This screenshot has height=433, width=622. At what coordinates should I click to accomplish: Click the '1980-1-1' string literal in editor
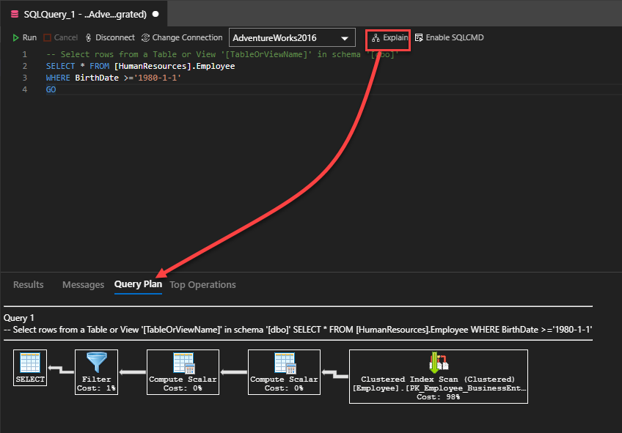(158, 78)
